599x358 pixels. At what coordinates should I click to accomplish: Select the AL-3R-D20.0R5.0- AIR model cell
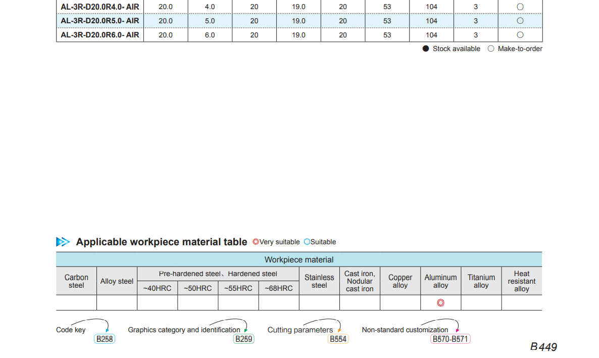click(x=100, y=21)
